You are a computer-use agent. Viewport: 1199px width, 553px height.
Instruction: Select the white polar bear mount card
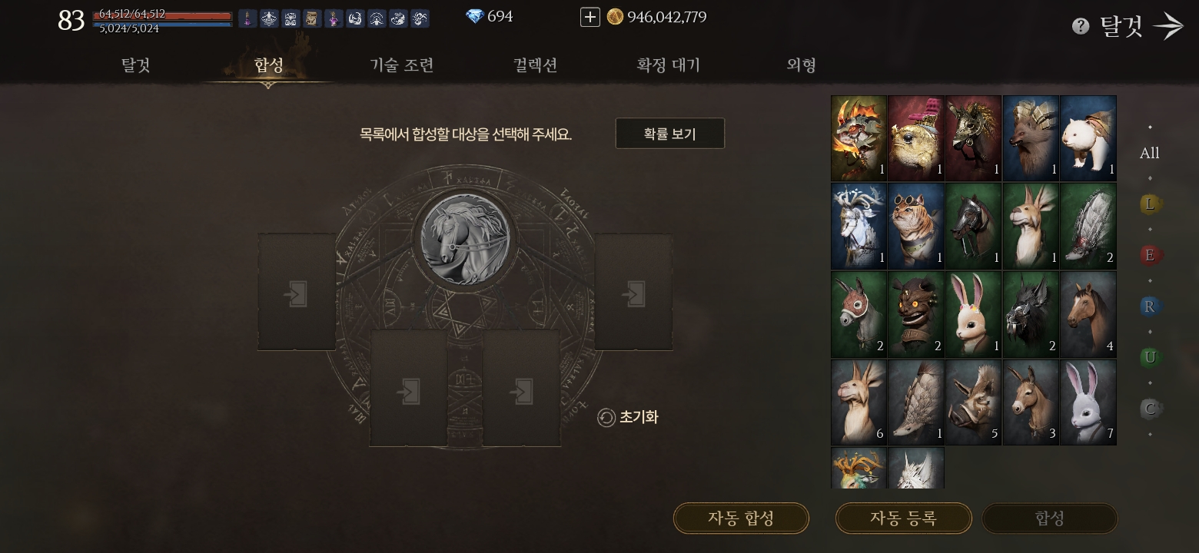pos(1088,138)
